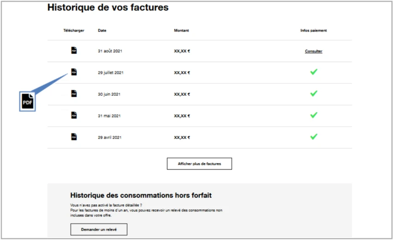Click the Infos paiement column header
Screen dimensions: 393x240
coord(314,31)
